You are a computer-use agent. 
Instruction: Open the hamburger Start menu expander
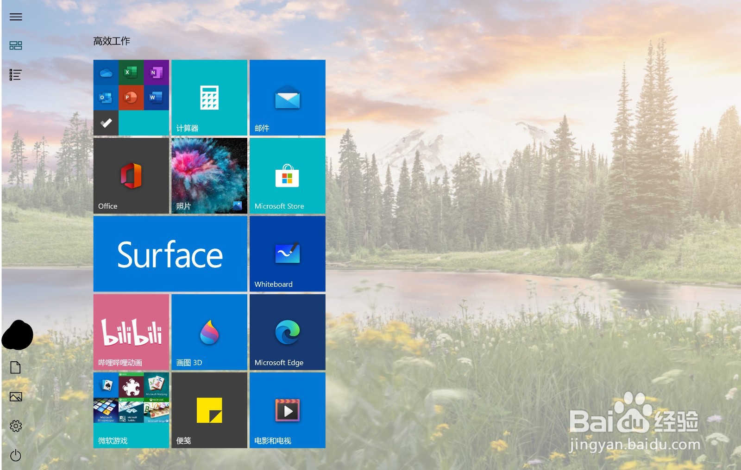[16, 17]
